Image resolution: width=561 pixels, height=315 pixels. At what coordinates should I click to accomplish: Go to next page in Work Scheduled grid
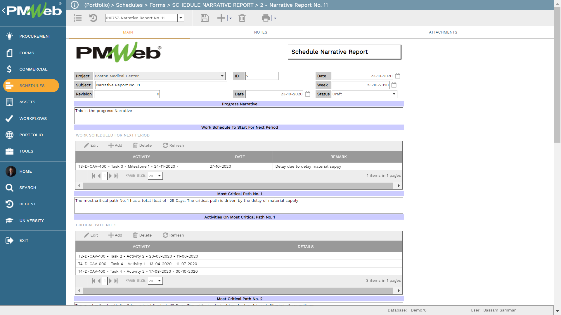coord(110,176)
